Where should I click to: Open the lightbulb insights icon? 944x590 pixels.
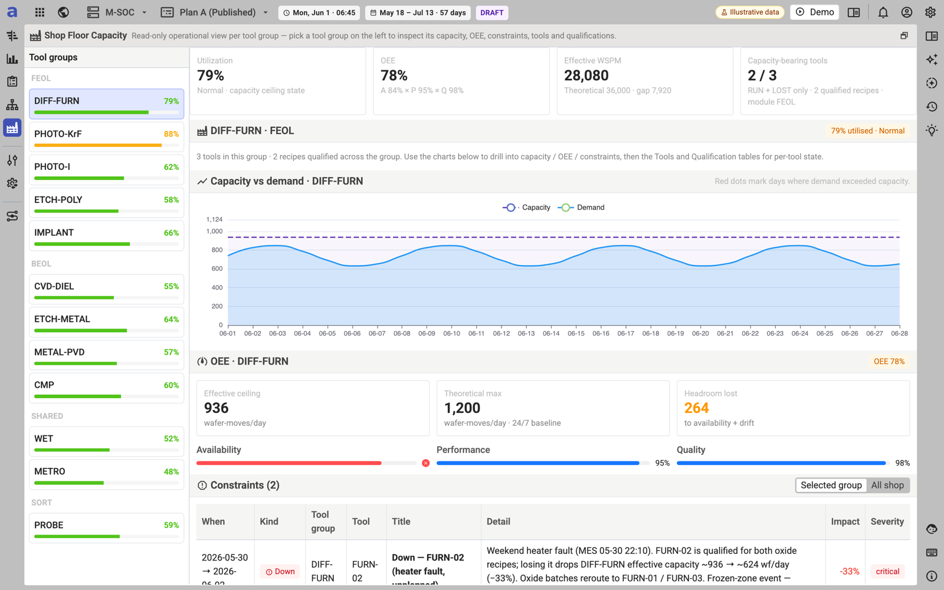[x=932, y=130]
